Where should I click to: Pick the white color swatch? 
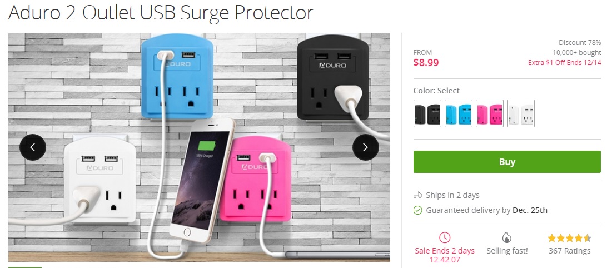click(x=521, y=113)
